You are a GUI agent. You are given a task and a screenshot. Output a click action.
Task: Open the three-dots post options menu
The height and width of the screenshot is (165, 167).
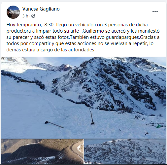point(155,12)
